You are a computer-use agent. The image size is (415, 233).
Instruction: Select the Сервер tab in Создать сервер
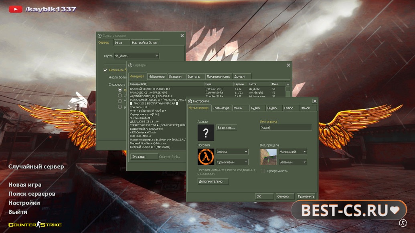(105, 42)
